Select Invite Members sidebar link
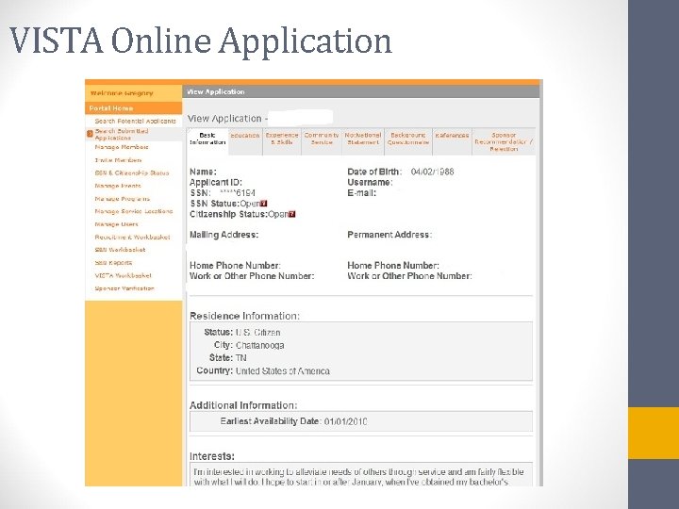 tap(118, 160)
